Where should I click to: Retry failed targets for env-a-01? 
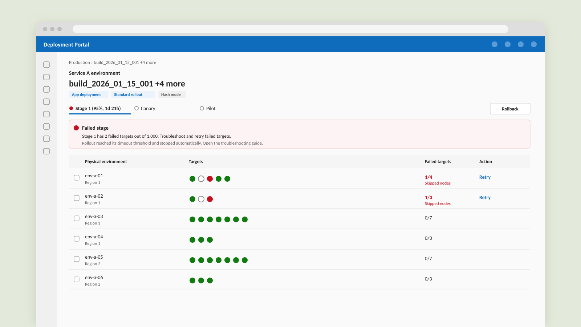[485, 177]
